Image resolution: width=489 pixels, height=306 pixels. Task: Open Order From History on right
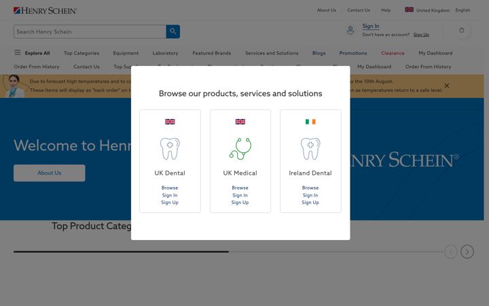click(x=428, y=67)
